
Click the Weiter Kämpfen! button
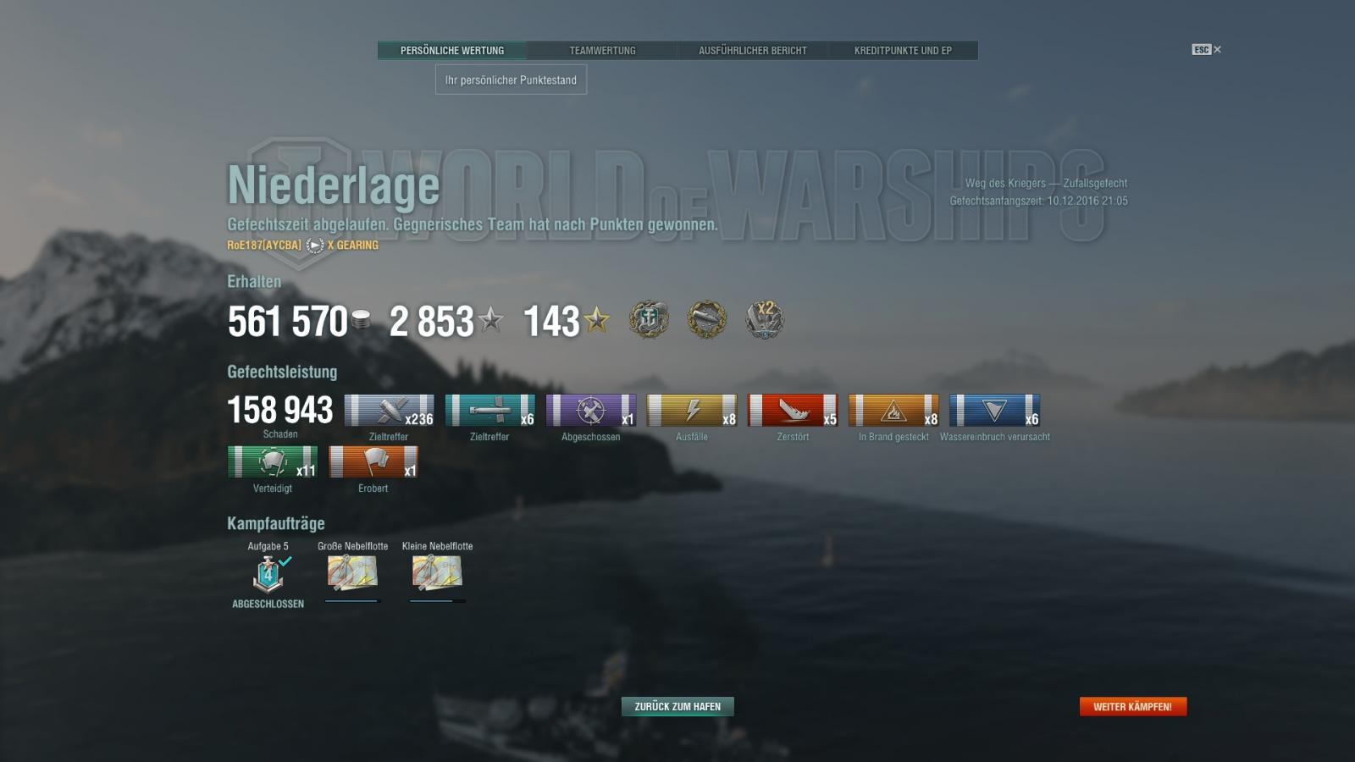click(1132, 706)
